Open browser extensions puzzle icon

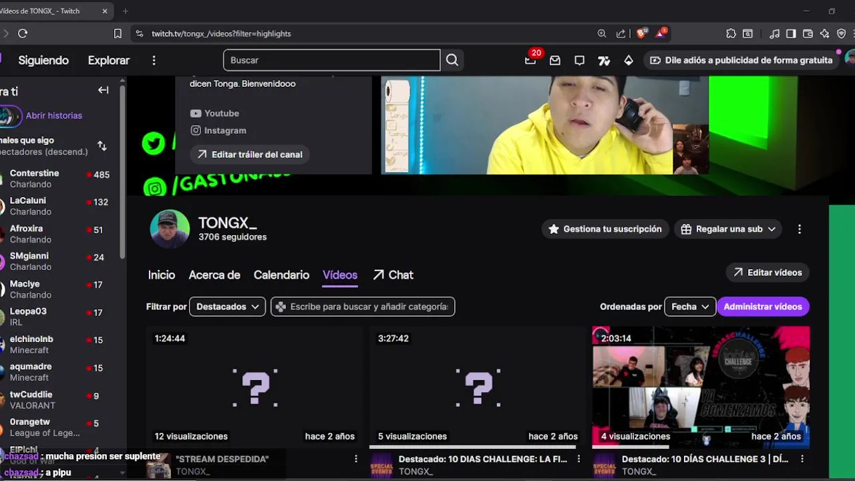pyautogui.click(x=731, y=33)
